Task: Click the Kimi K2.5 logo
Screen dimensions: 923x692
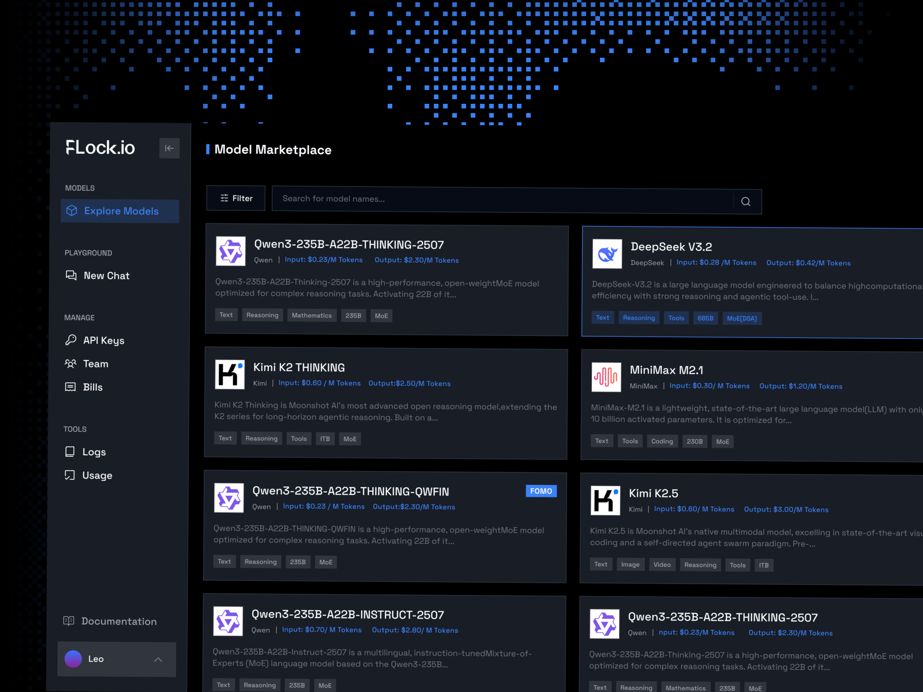Action: coord(606,501)
